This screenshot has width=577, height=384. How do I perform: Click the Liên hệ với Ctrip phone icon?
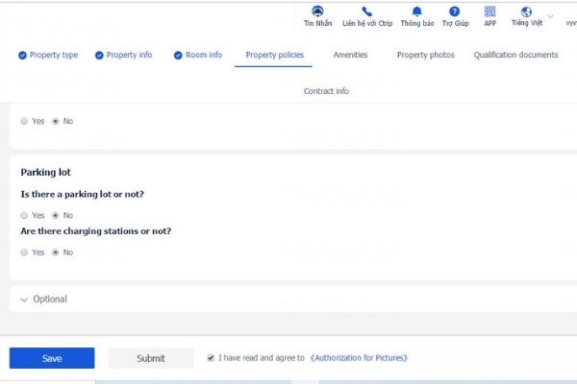click(366, 12)
